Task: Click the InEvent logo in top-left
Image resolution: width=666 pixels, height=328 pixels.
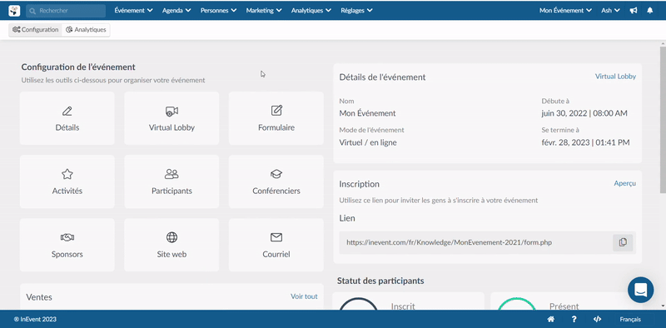Action: pyautogui.click(x=14, y=11)
